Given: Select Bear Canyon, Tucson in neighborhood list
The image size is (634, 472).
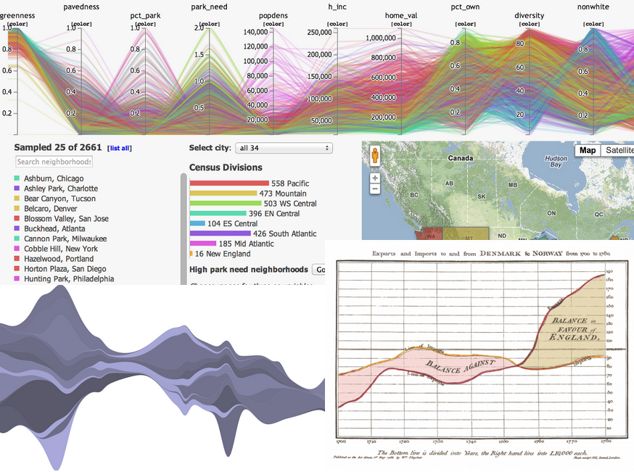Looking at the screenshot, I should coord(59,199).
